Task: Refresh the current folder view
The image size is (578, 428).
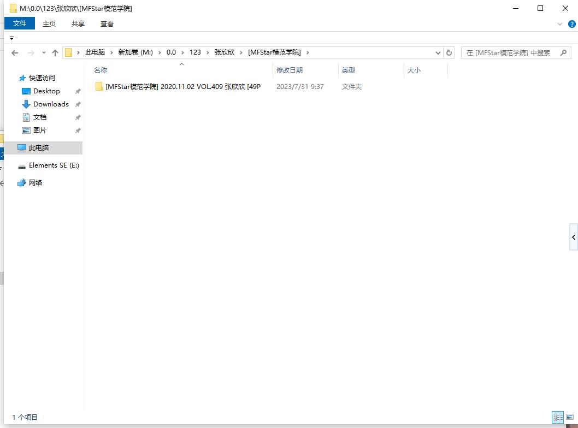Action: 449,53
